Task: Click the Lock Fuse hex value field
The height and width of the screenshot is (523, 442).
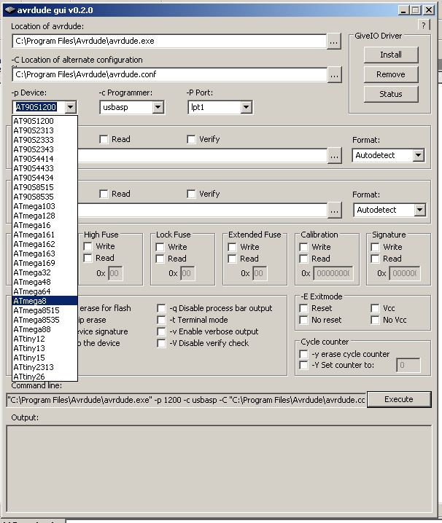Action: point(187,273)
